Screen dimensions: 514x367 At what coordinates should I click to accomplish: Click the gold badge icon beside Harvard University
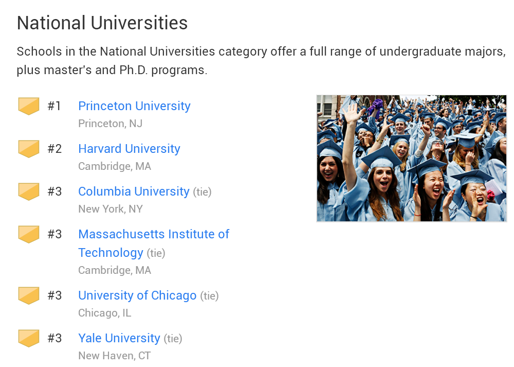point(29,149)
